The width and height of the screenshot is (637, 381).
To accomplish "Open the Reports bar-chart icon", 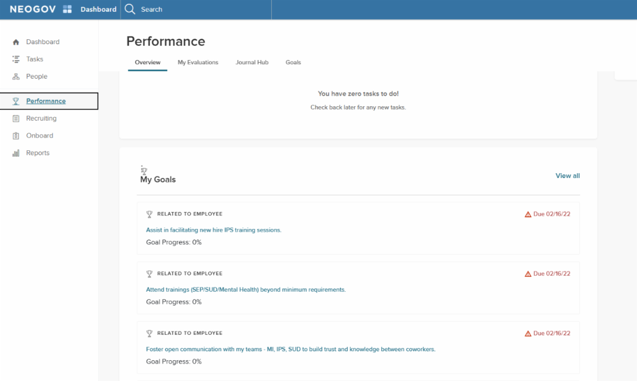I will coord(15,153).
